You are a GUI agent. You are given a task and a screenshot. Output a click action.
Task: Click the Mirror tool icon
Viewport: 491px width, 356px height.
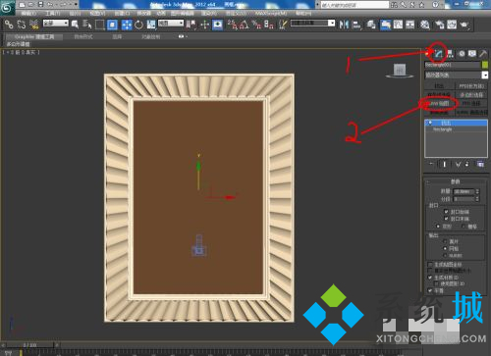click(344, 25)
